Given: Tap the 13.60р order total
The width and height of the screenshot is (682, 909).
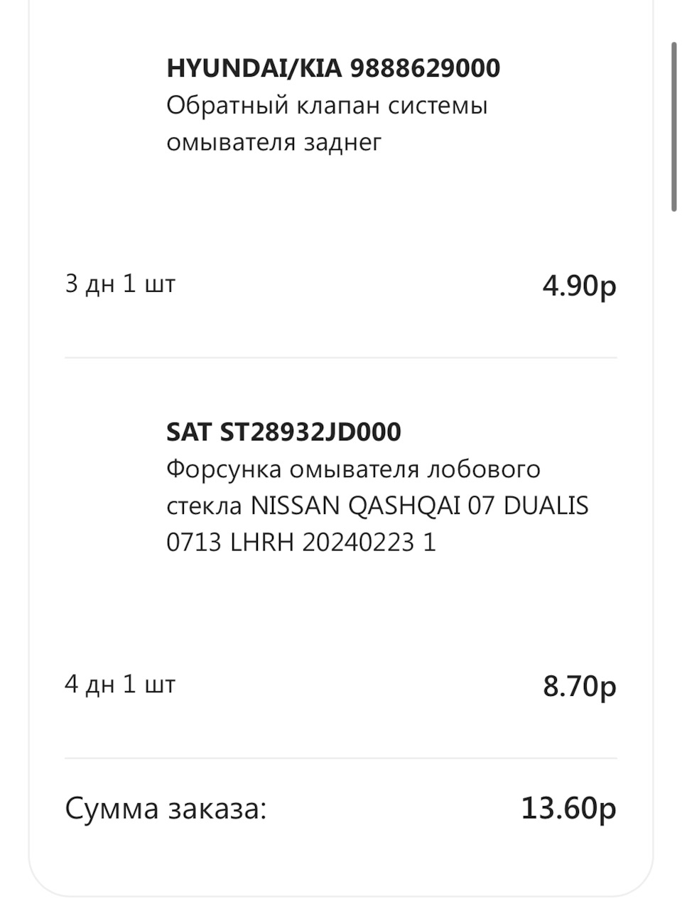Looking at the screenshot, I should pos(568,808).
